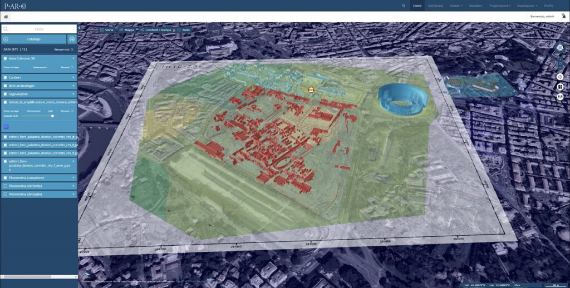Click the Cerca search input field
Viewport: 570px width, 288px height.
(39, 29)
